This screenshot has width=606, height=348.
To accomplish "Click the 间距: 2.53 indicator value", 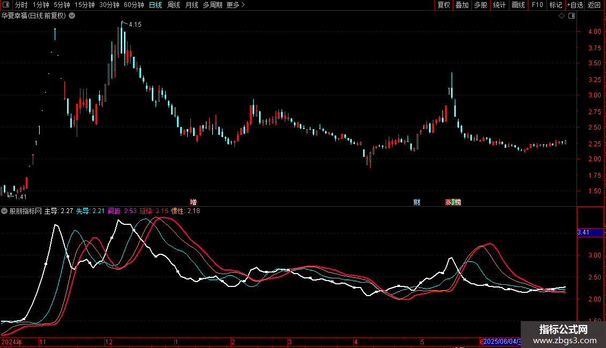I will click(x=122, y=211).
